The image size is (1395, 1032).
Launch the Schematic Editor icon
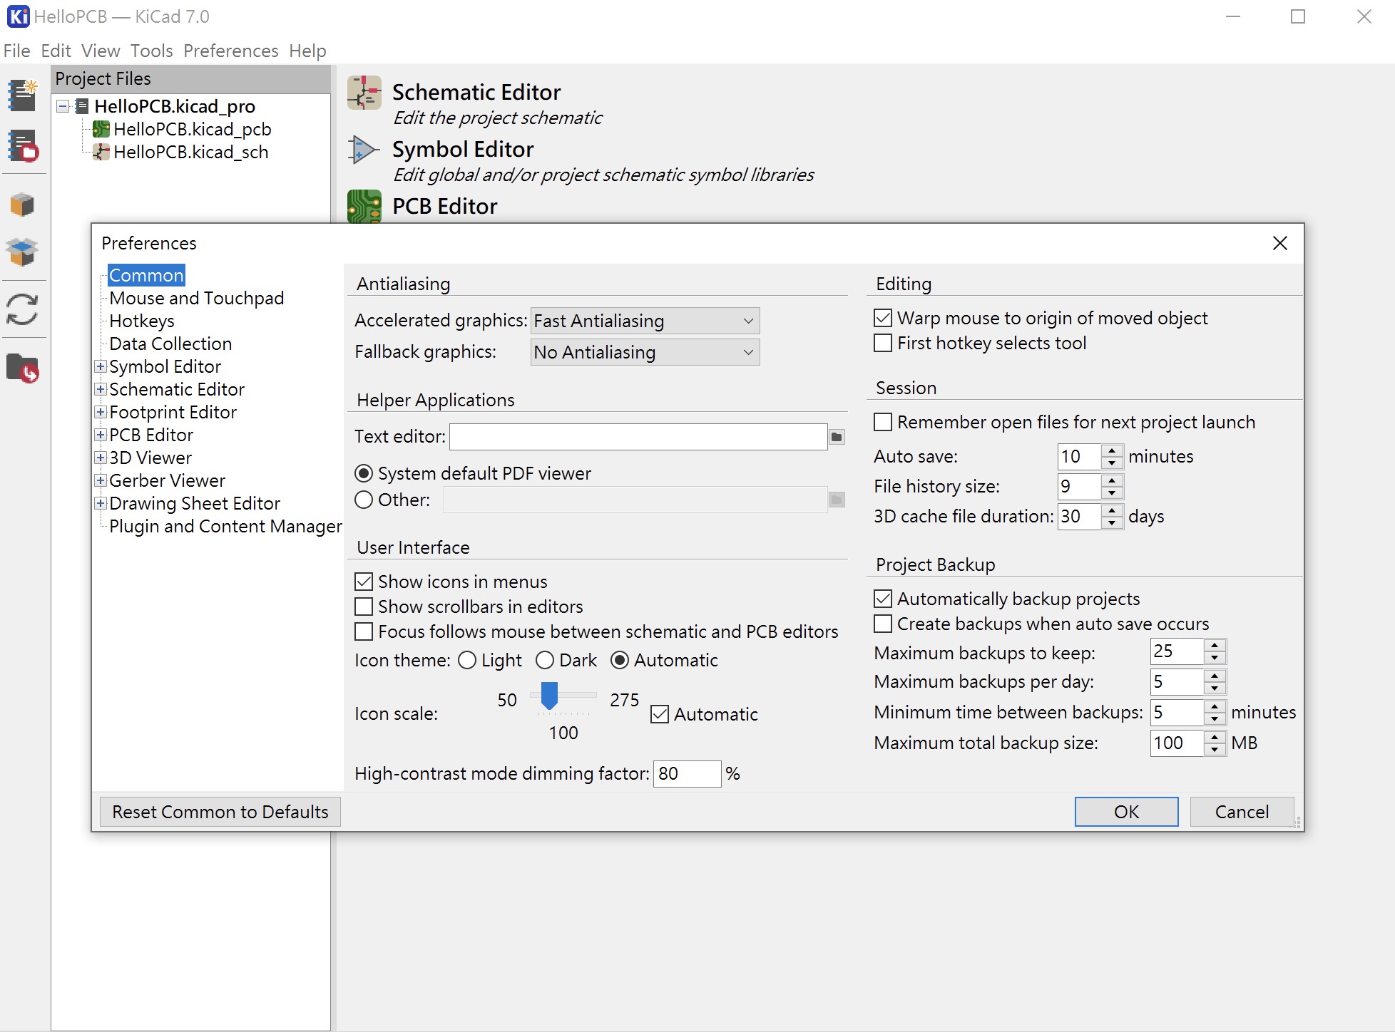pos(364,93)
